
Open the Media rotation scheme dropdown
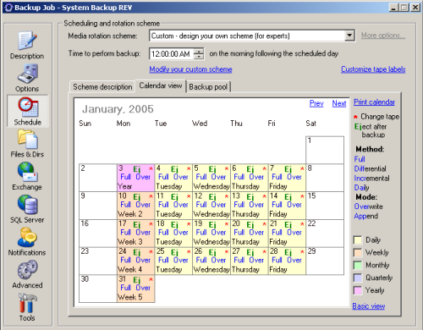tap(349, 36)
